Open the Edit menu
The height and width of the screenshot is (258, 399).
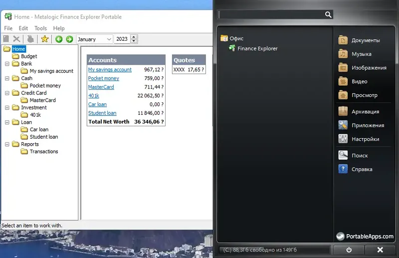[23, 28]
